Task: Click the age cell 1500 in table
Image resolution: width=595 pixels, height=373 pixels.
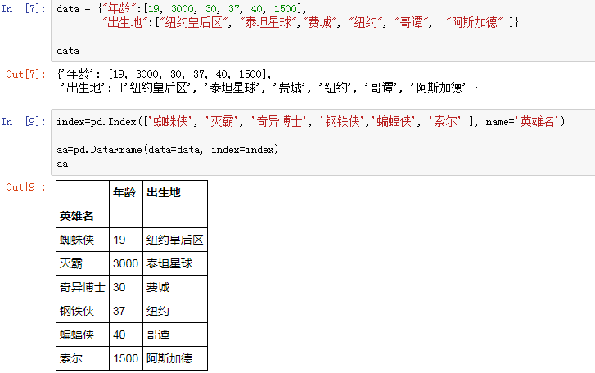Action: pyautogui.click(x=126, y=358)
